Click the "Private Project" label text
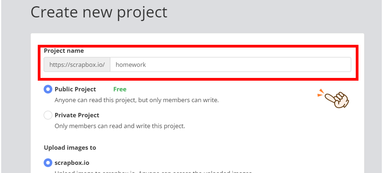Viewport: 383px width, 173px height. [x=77, y=115]
